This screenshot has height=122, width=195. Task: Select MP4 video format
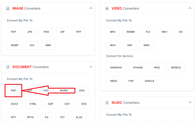tap(113, 32)
